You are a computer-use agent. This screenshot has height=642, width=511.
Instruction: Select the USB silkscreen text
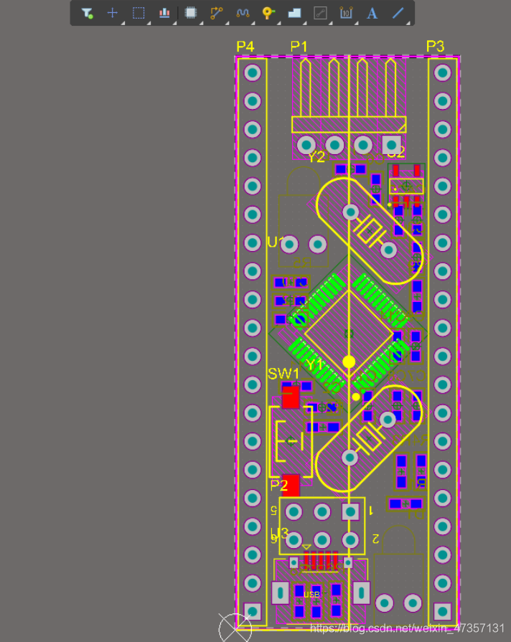(x=311, y=595)
